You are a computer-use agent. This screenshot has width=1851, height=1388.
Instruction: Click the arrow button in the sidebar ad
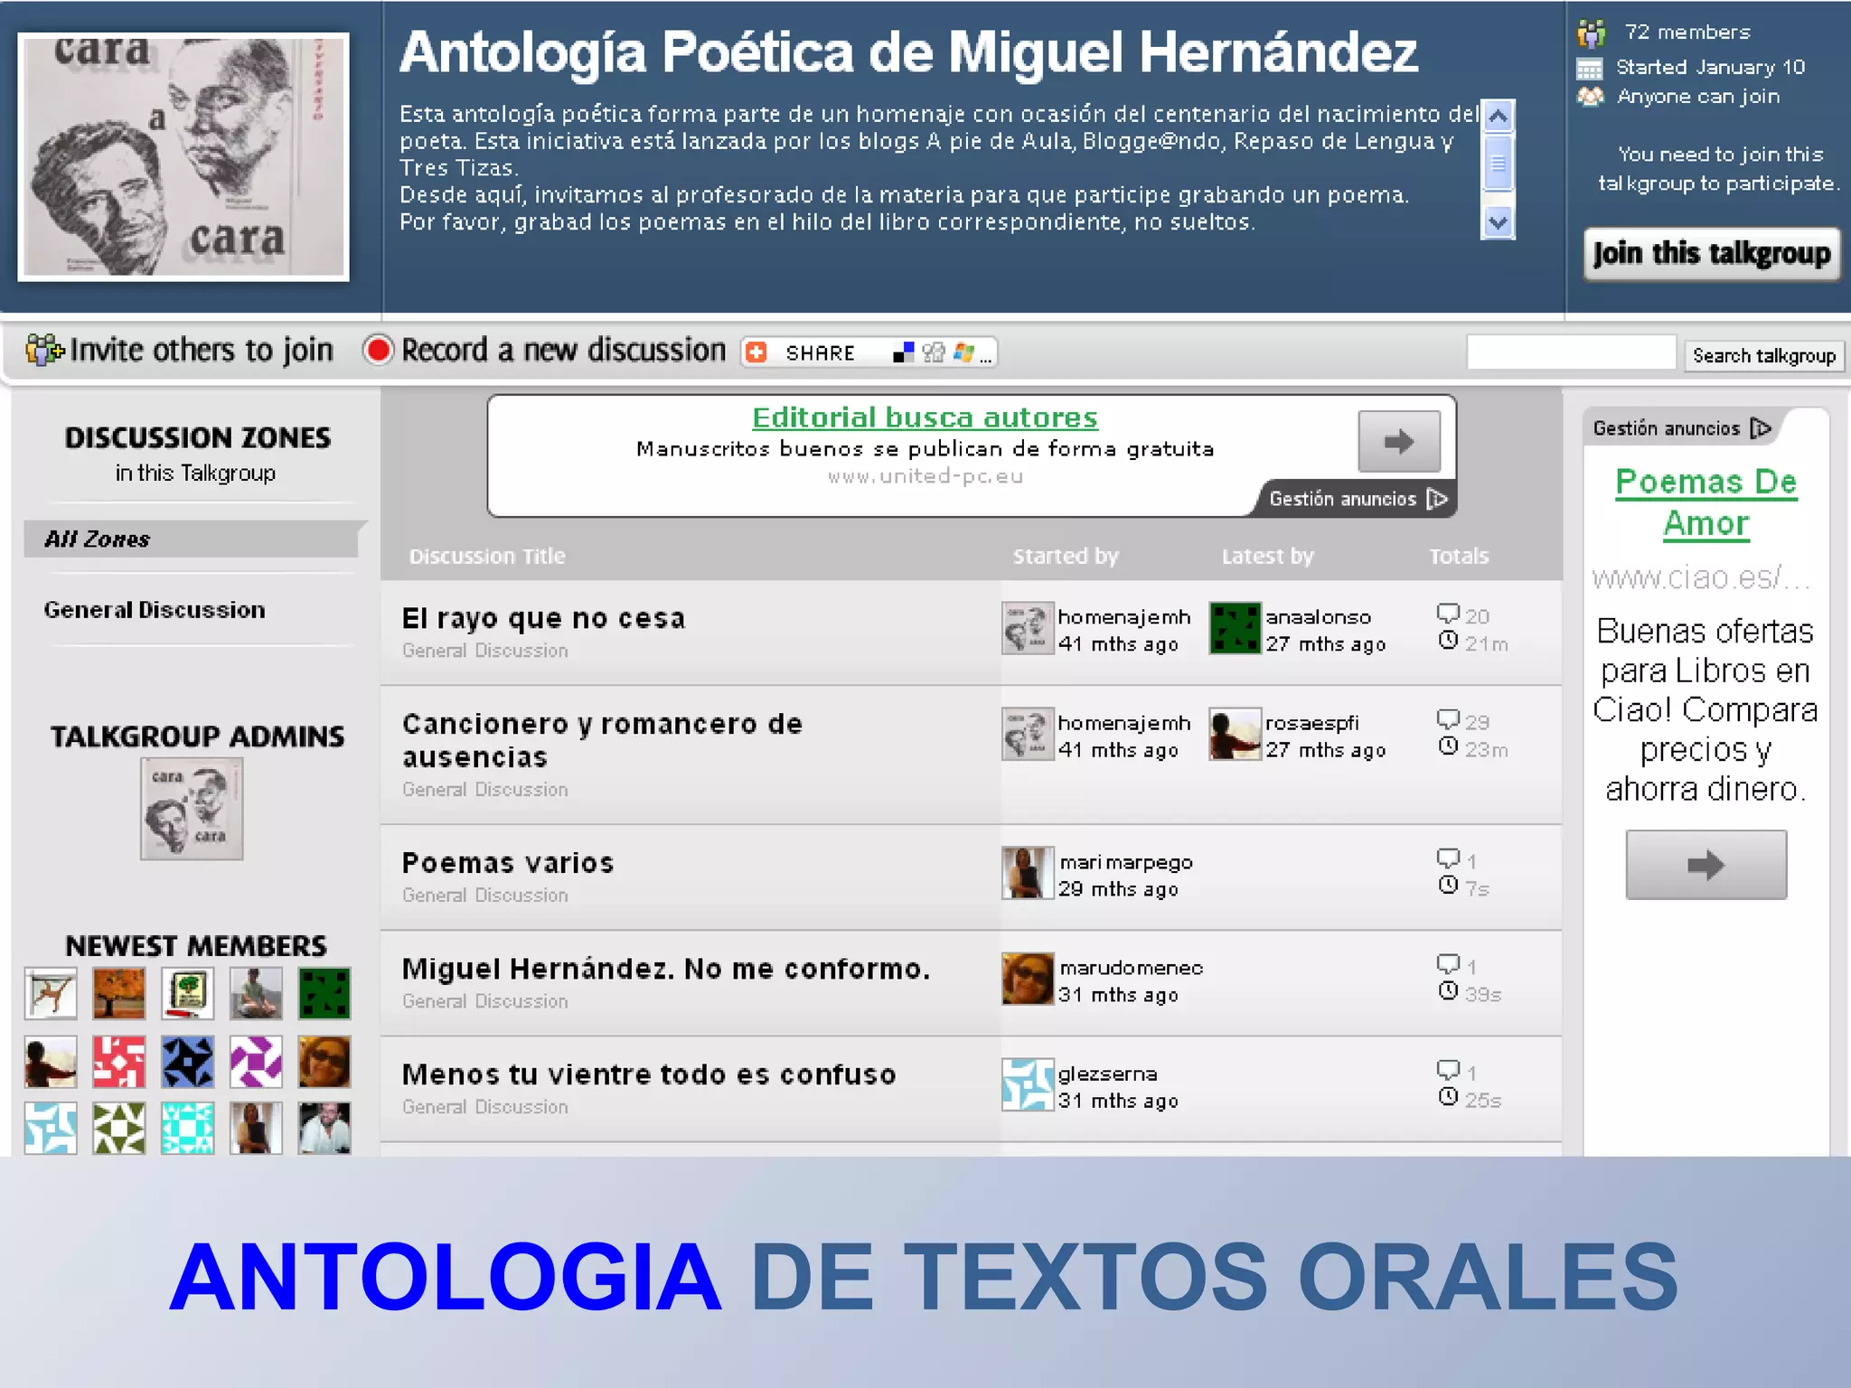[x=1706, y=865]
